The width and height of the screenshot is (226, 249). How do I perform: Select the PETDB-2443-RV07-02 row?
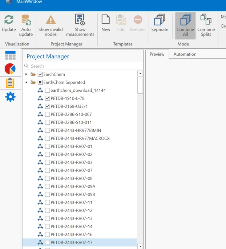80,154
